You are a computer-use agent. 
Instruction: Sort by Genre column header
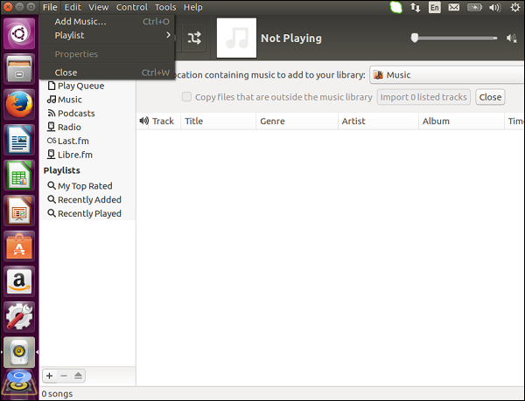[297, 121]
